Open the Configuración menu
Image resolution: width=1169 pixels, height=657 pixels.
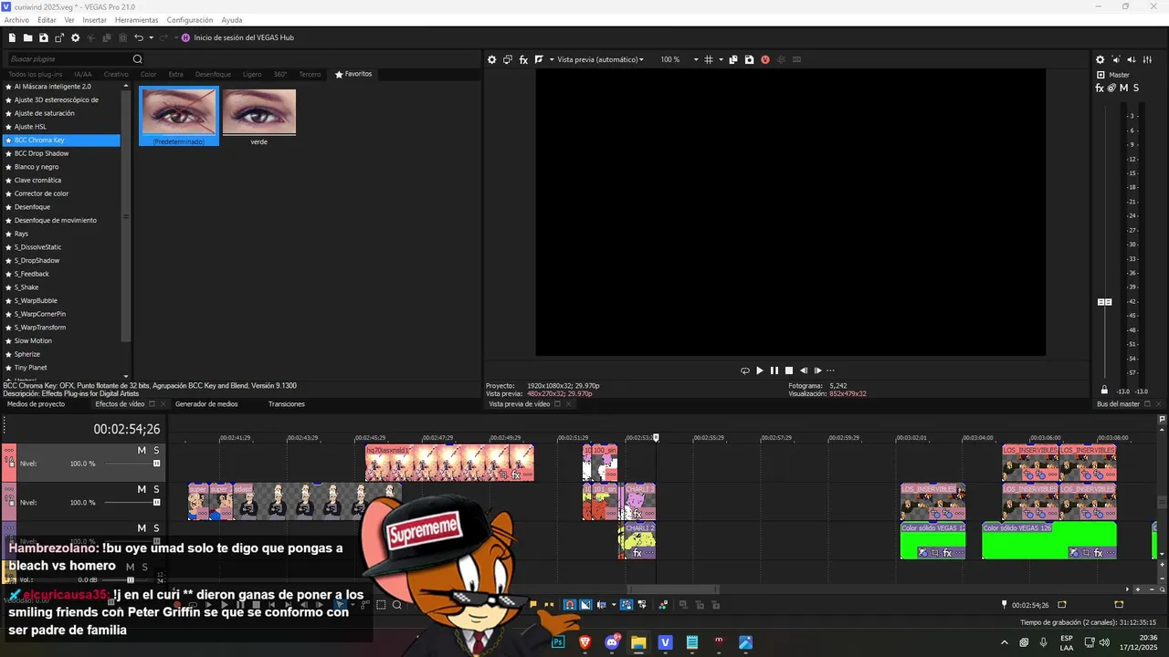coord(190,19)
